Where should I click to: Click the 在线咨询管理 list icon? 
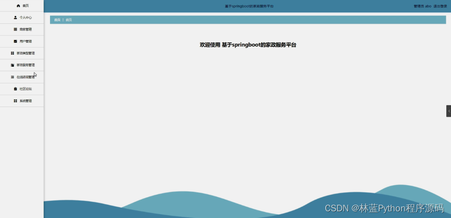(x=12, y=77)
